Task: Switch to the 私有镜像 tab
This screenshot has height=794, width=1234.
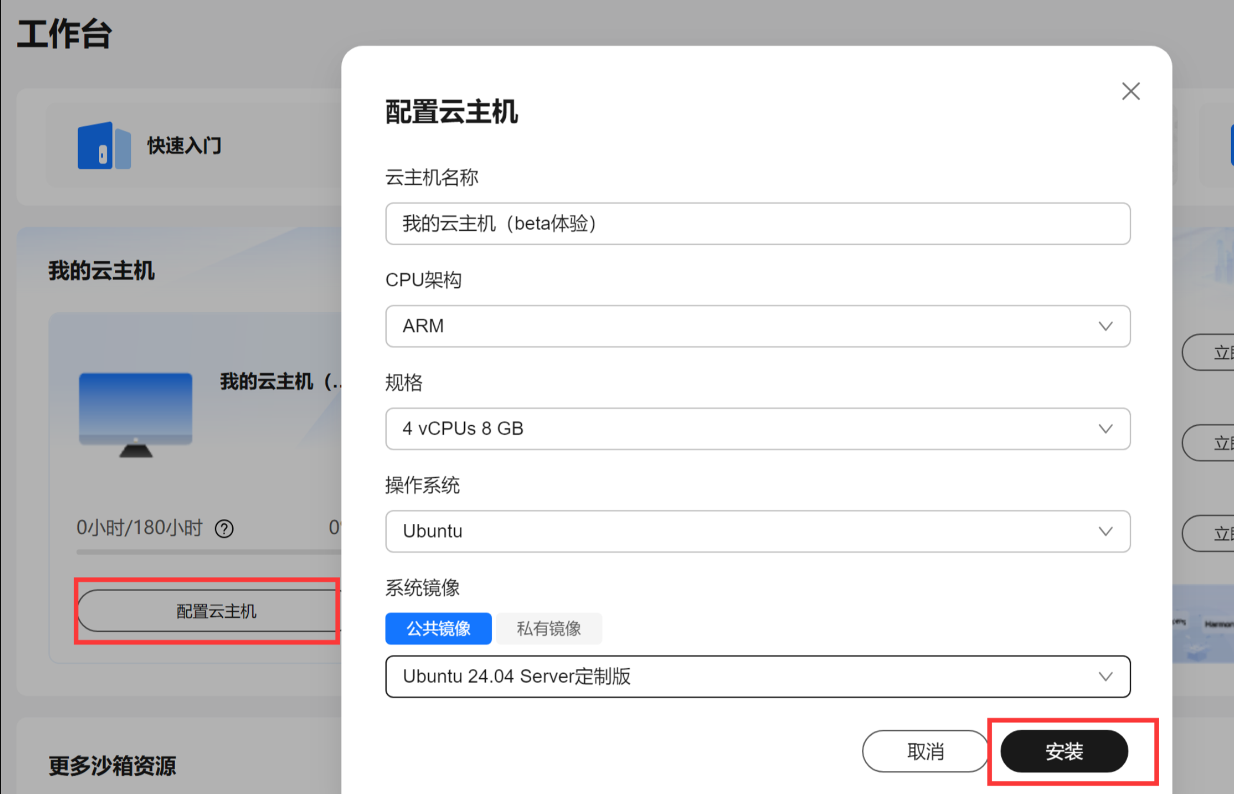Action: (x=549, y=629)
